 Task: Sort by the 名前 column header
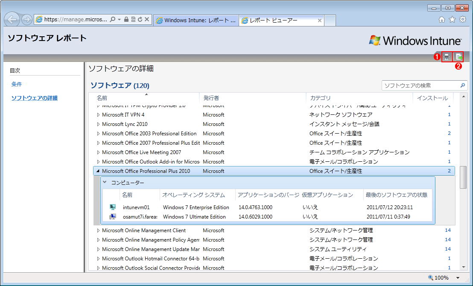coord(102,98)
